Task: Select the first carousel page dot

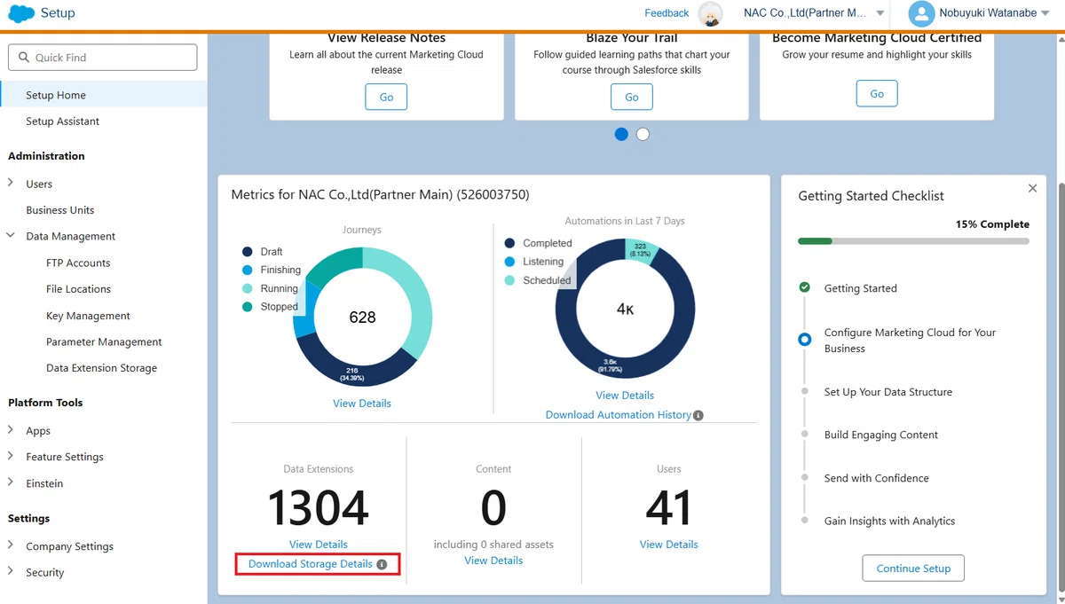Action: (x=621, y=134)
